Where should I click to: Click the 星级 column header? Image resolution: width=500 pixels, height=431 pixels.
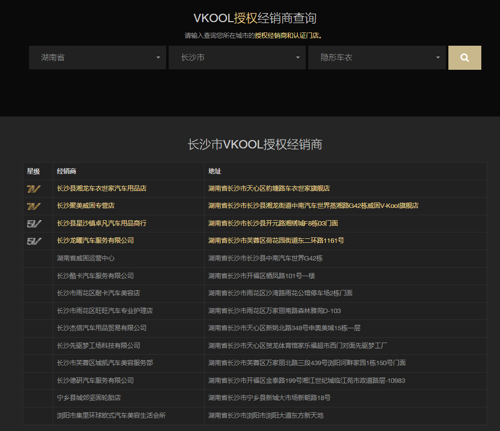pos(33,171)
